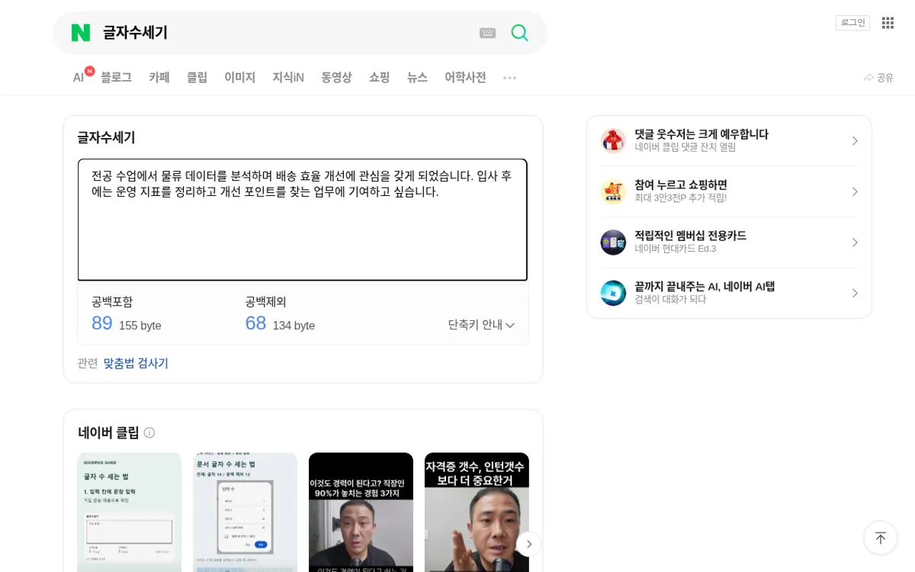Switch to the AI tab

[79, 78]
